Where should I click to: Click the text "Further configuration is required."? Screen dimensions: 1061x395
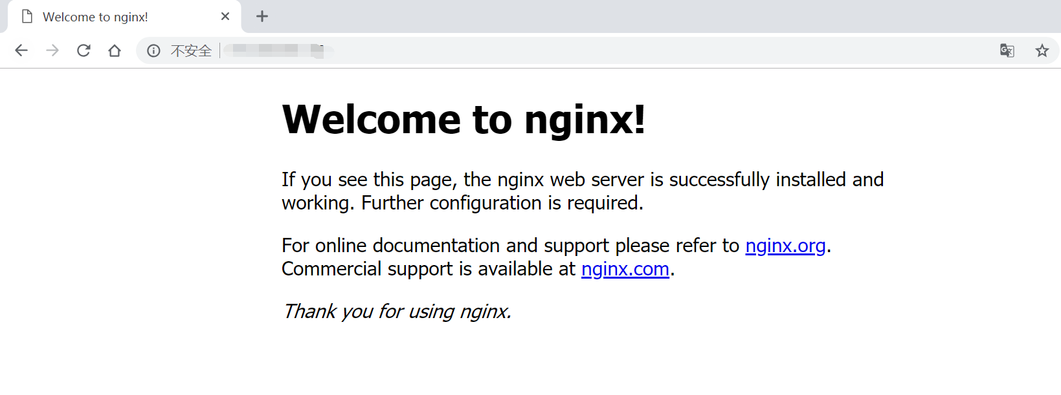(502, 203)
